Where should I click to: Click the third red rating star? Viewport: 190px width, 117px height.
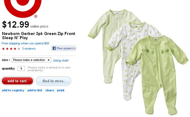click(x=11, y=49)
